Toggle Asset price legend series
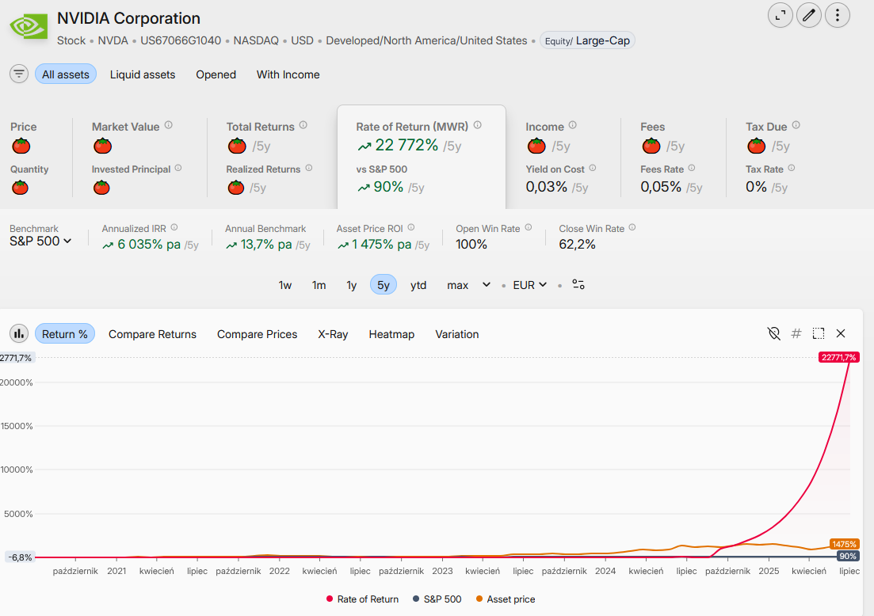Viewport: 874px width, 616px height. (x=506, y=599)
